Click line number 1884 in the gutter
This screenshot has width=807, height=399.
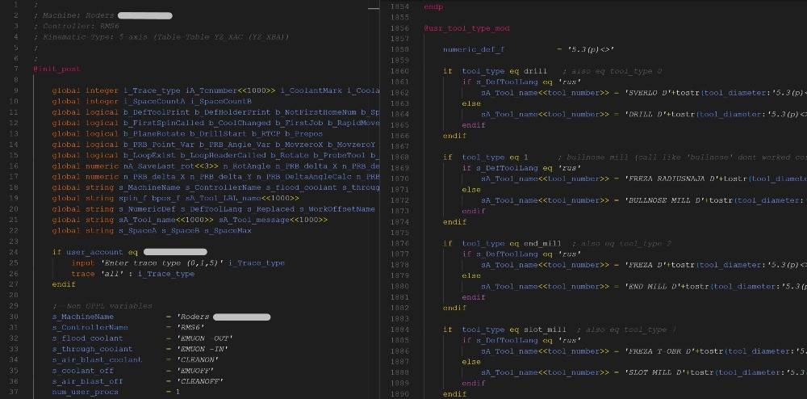[x=399, y=330]
